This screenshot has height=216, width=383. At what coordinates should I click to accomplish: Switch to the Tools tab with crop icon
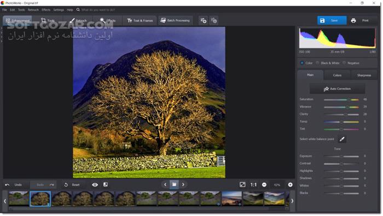48,21
